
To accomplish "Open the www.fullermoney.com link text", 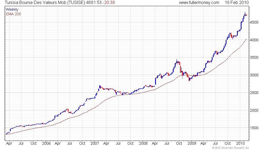I will click(199, 2).
